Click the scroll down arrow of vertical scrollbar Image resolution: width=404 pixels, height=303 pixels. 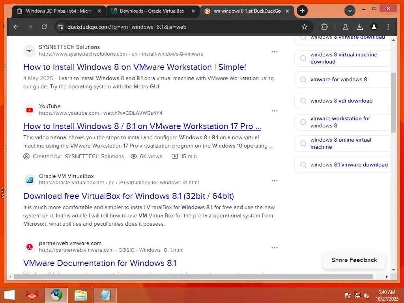393,270
